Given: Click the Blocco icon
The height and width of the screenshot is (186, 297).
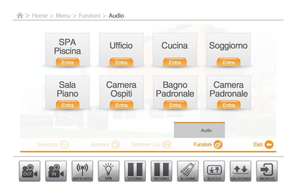Looking at the screenshot, I should coord(214,171).
